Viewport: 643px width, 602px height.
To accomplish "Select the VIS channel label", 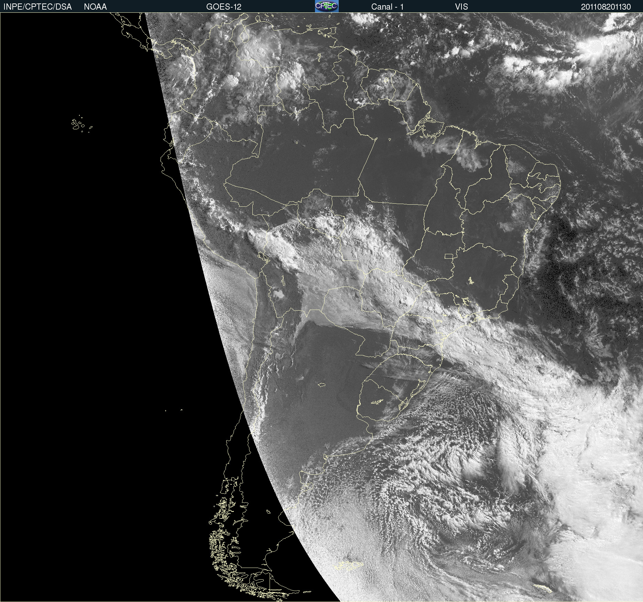I will click(461, 7).
